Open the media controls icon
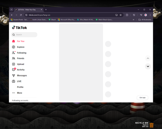 [x=141, y=15]
